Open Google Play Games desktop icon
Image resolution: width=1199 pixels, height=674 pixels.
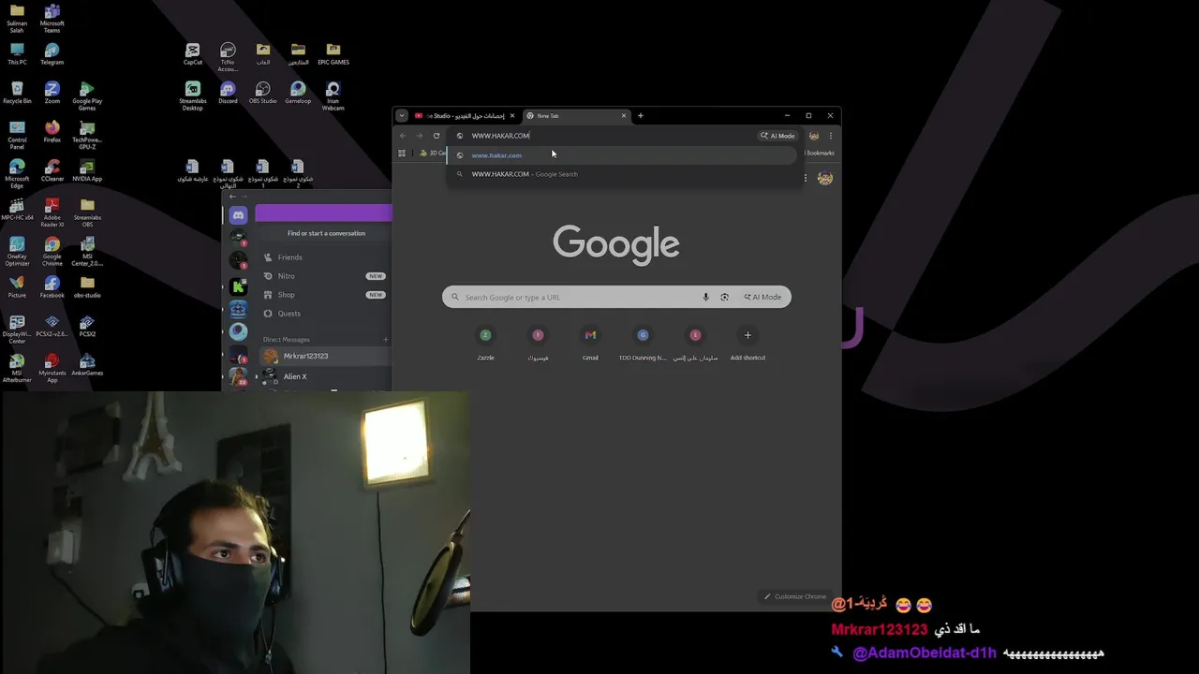pyautogui.click(x=87, y=96)
